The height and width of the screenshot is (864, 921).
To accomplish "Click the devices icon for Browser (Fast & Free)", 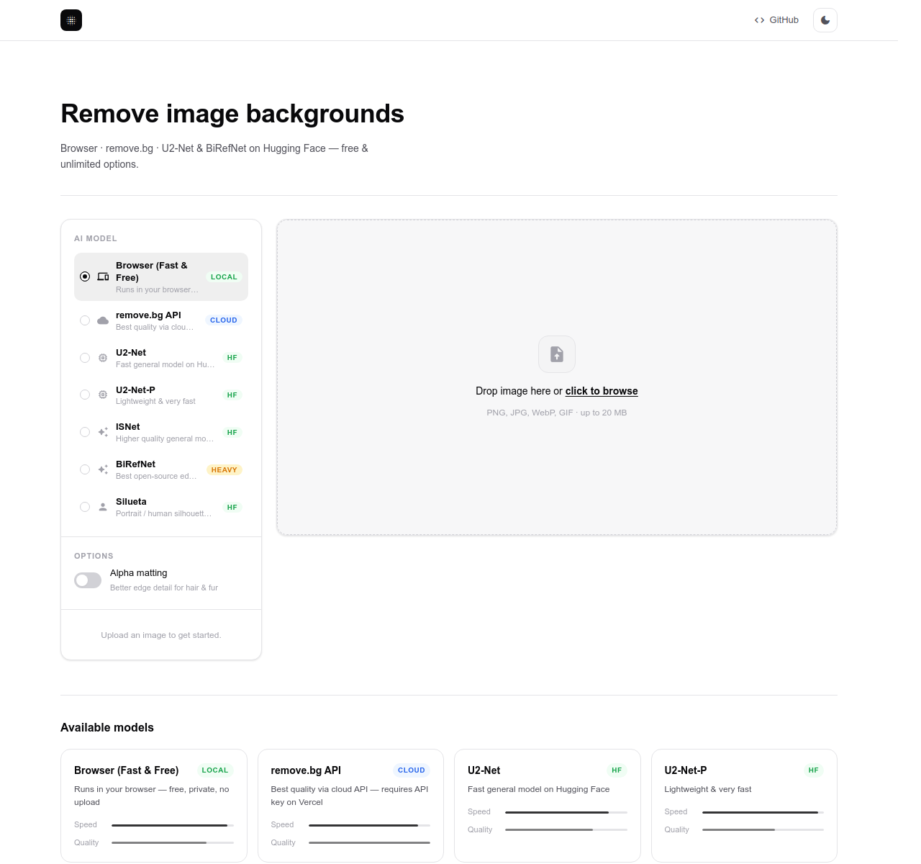I will [x=103, y=276].
